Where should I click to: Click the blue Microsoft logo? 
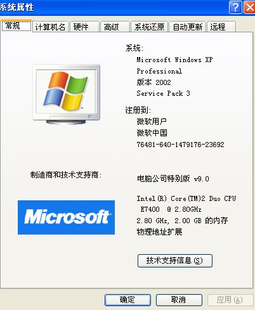[x=66, y=217]
